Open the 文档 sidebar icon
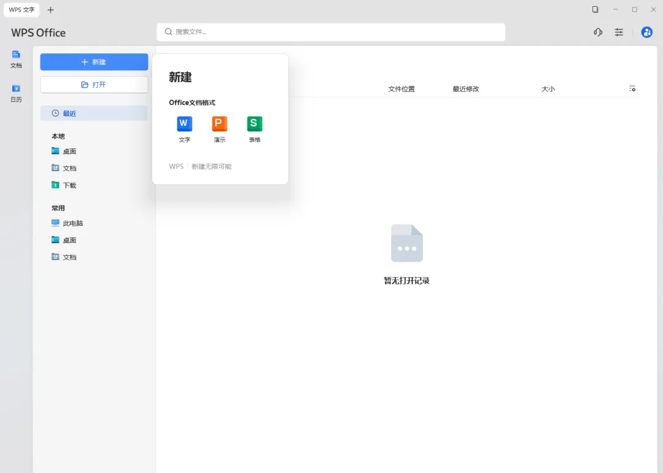 point(16,59)
